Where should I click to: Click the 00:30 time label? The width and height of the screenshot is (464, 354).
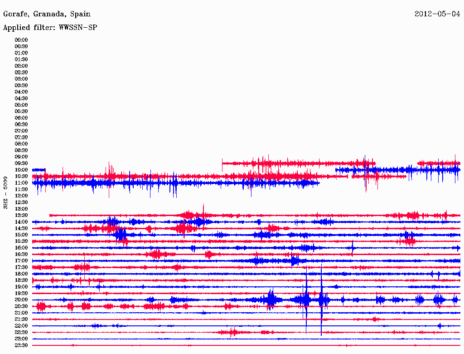point(21,47)
